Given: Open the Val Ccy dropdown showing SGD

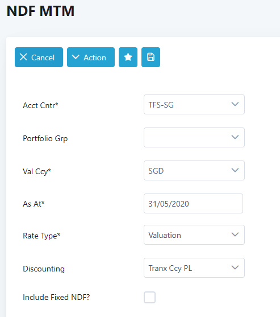Looking at the screenshot, I should [194, 170].
